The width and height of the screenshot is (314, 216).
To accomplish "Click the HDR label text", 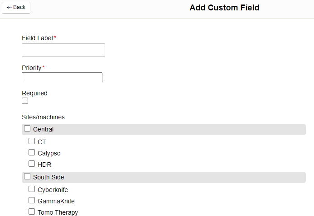I will tap(44, 164).
